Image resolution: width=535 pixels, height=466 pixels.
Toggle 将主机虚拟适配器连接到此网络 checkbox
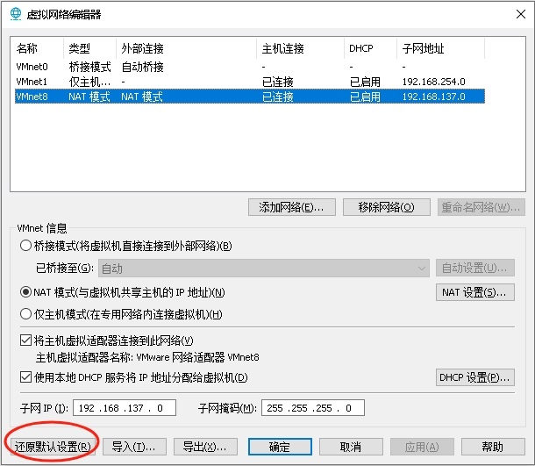(x=26, y=341)
